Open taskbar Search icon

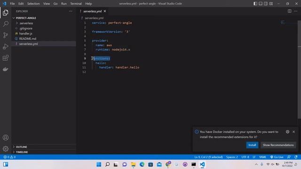click(x=108, y=164)
